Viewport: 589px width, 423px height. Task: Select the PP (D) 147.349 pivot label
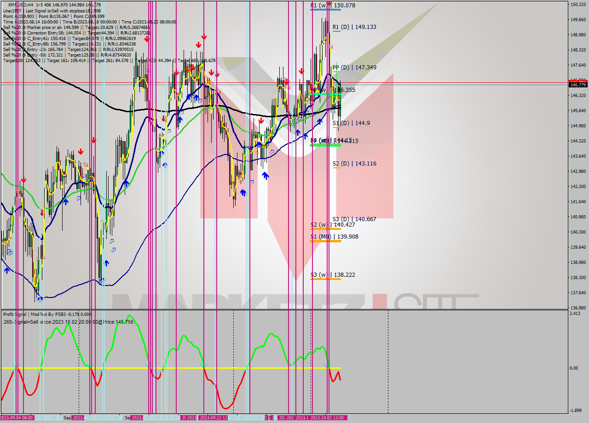(x=354, y=68)
